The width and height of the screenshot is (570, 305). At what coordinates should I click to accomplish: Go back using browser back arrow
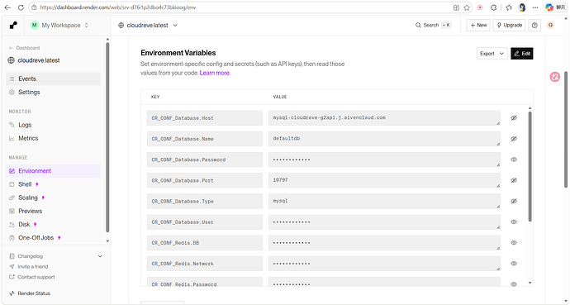(x=7, y=7)
